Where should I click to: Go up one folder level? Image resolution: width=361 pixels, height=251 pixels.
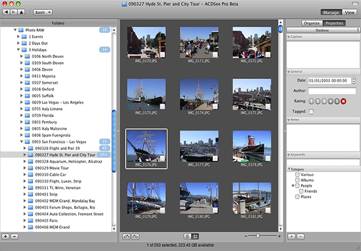point(21,12)
